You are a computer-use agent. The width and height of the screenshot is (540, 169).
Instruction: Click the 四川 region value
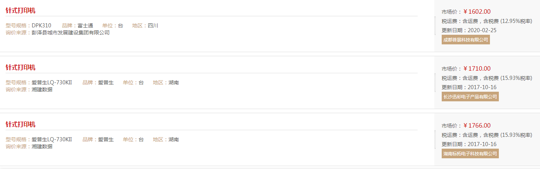153,26
